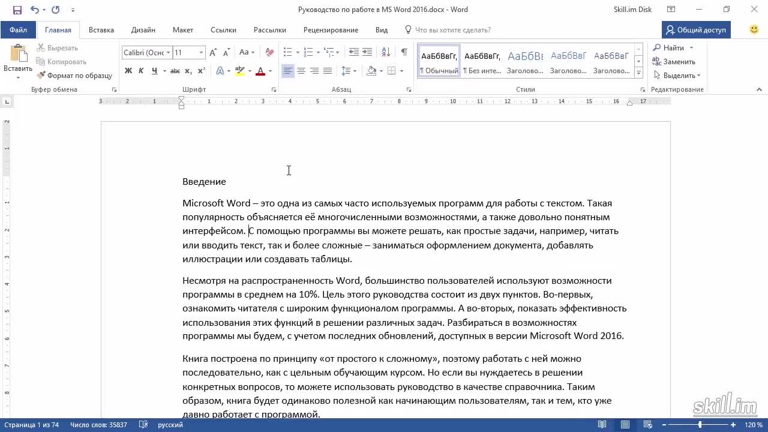Image resolution: width=768 pixels, height=432 pixels.
Task: Apply text effects with the glowing A icon
Action: 220,71
